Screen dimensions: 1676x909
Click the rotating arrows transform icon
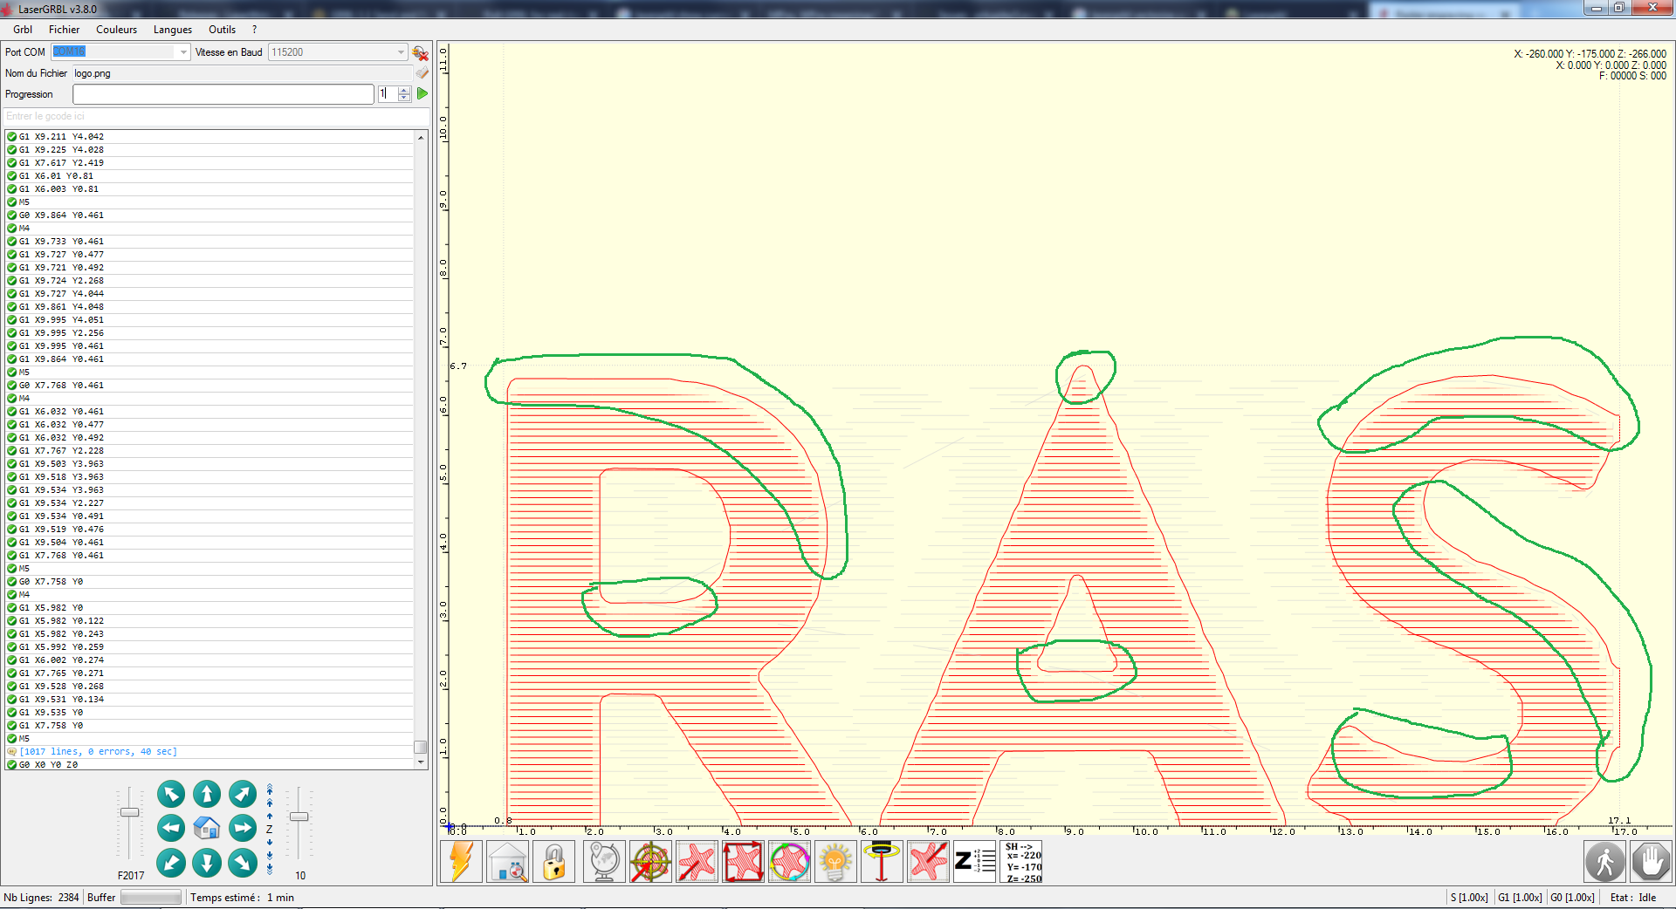point(789,862)
